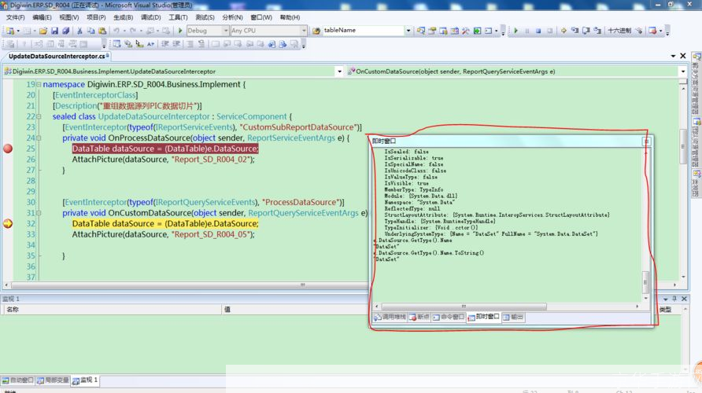Click the tableName find input field
The image size is (702, 393).
click(x=363, y=31)
